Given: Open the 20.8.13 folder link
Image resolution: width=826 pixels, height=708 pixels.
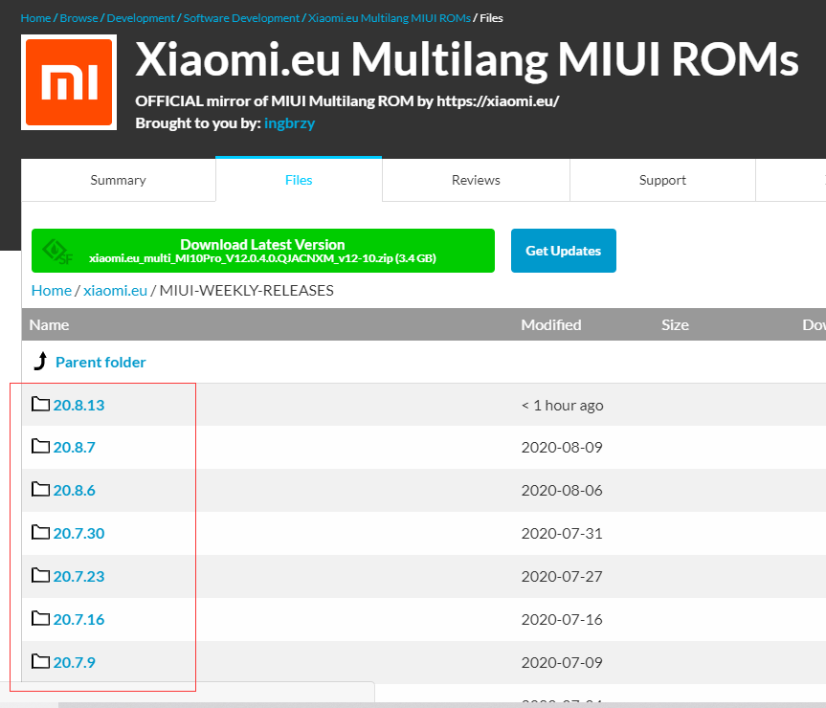Looking at the screenshot, I should pyautogui.click(x=79, y=405).
